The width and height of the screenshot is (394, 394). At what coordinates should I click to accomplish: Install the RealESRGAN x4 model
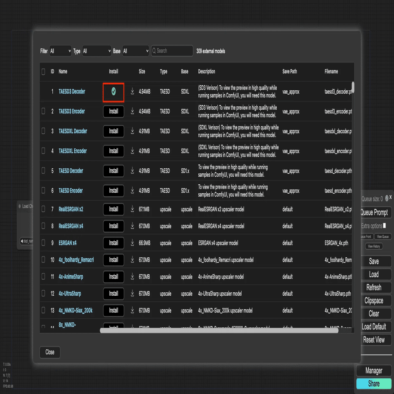(x=113, y=226)
